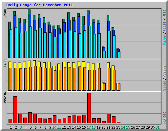Click the red KBytes bar for day 5
The image size is (168, 131).
click(30, 118)
